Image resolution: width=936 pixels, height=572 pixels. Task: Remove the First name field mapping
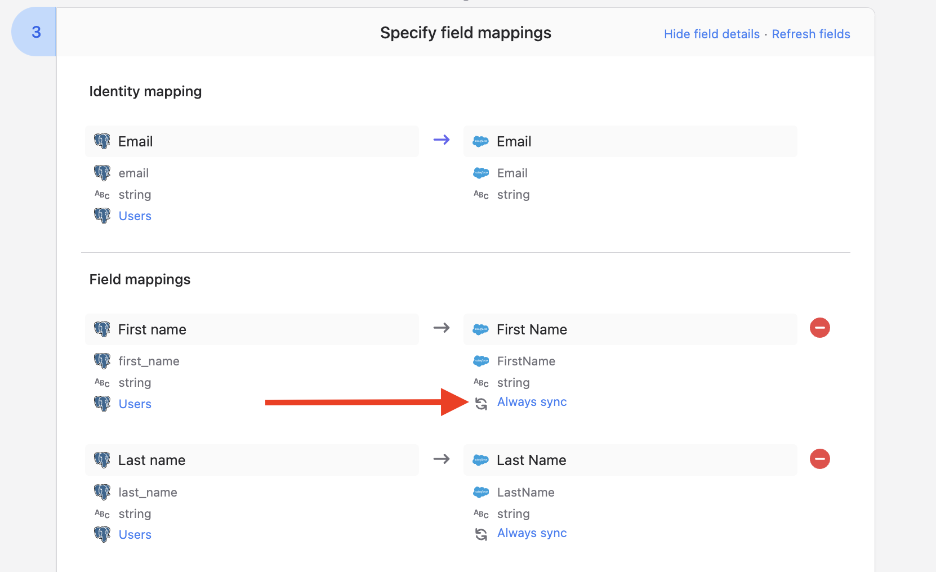coord(820,328)
